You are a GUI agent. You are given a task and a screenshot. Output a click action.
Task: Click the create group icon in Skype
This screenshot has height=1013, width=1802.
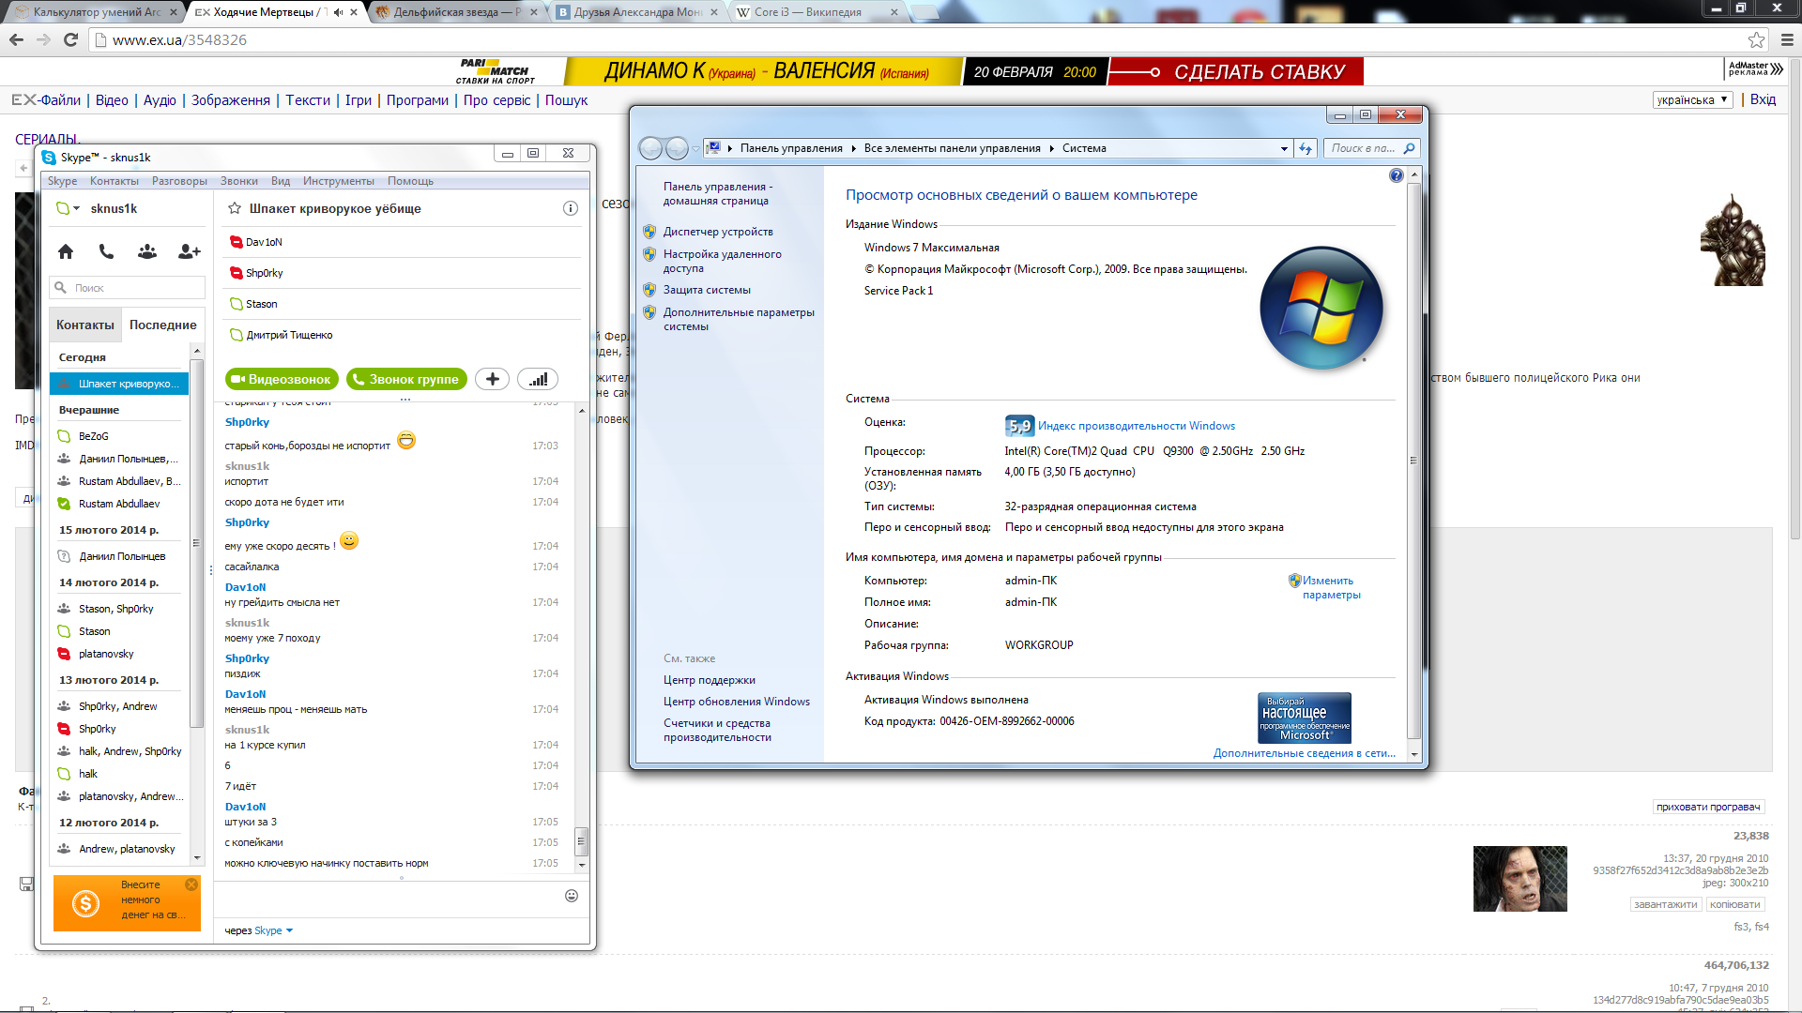click(147, 251)
